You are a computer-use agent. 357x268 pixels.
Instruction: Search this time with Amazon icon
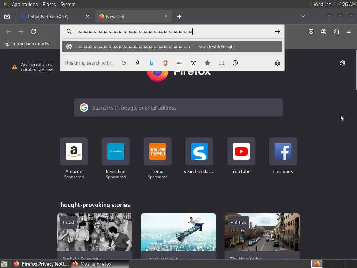pos(137,63)
